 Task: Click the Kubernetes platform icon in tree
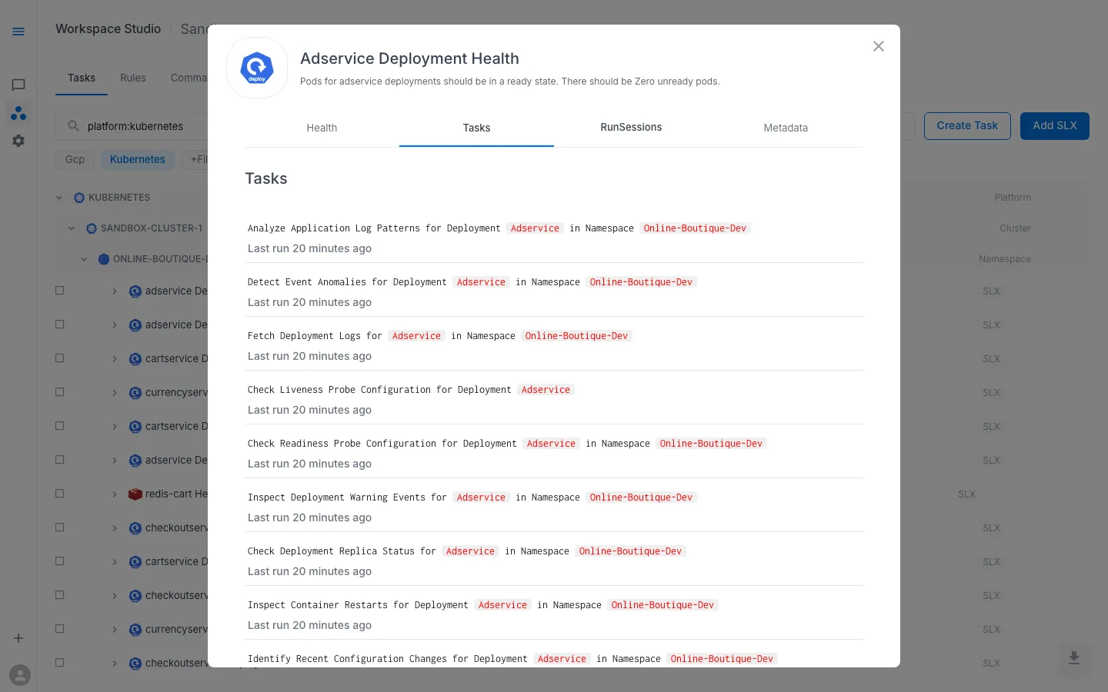click(79, 198)
